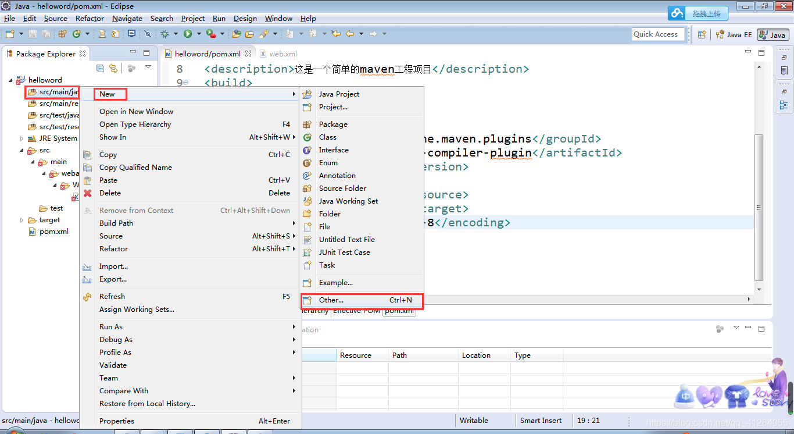Click the Save All toolbar icon
This screenshot has width=794, height=434.
click(46, 34)
